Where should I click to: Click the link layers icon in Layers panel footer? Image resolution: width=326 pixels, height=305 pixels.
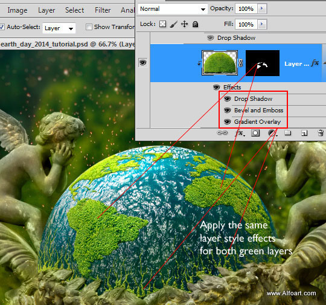pos(222,133)
